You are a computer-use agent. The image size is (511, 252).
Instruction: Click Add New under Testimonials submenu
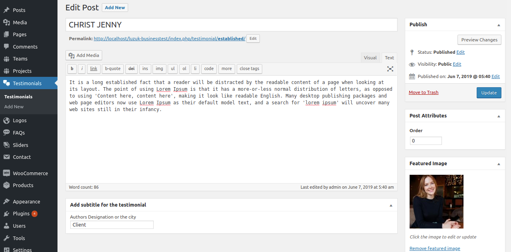14,107
